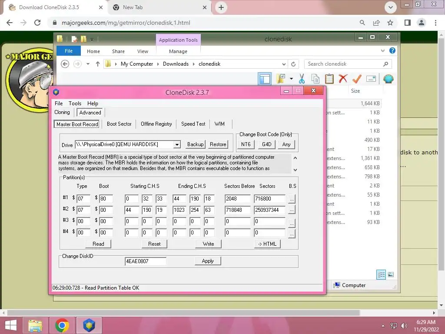Image resolution: width=445 pixels, height=334 pixels.
Task: Click volume speaker icon in system tray
Action: 404,326
